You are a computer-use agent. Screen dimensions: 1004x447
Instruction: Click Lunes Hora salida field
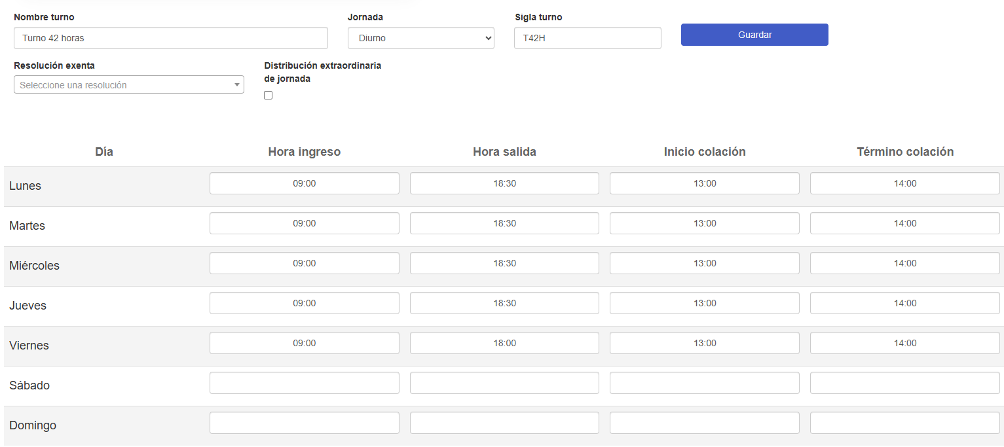coord(504,184)
